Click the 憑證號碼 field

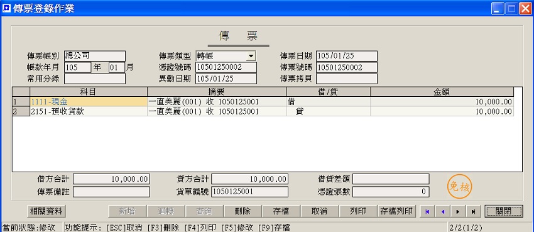pos(226,67)
